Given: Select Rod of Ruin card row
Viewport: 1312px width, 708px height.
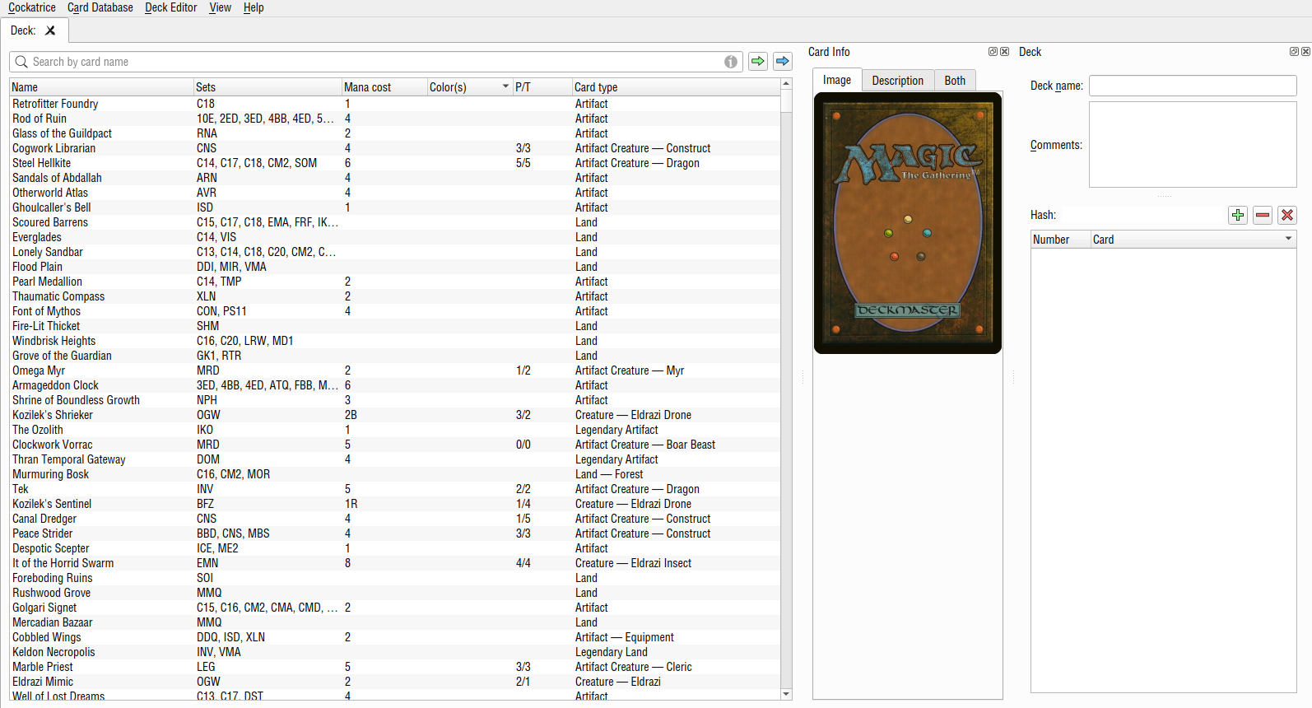Looking at the screenshot, I should (x=395, y=119).
